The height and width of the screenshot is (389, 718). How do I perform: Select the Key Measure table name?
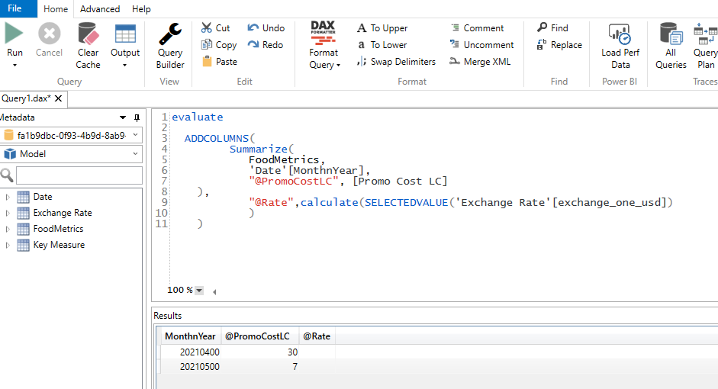point(59,245)
